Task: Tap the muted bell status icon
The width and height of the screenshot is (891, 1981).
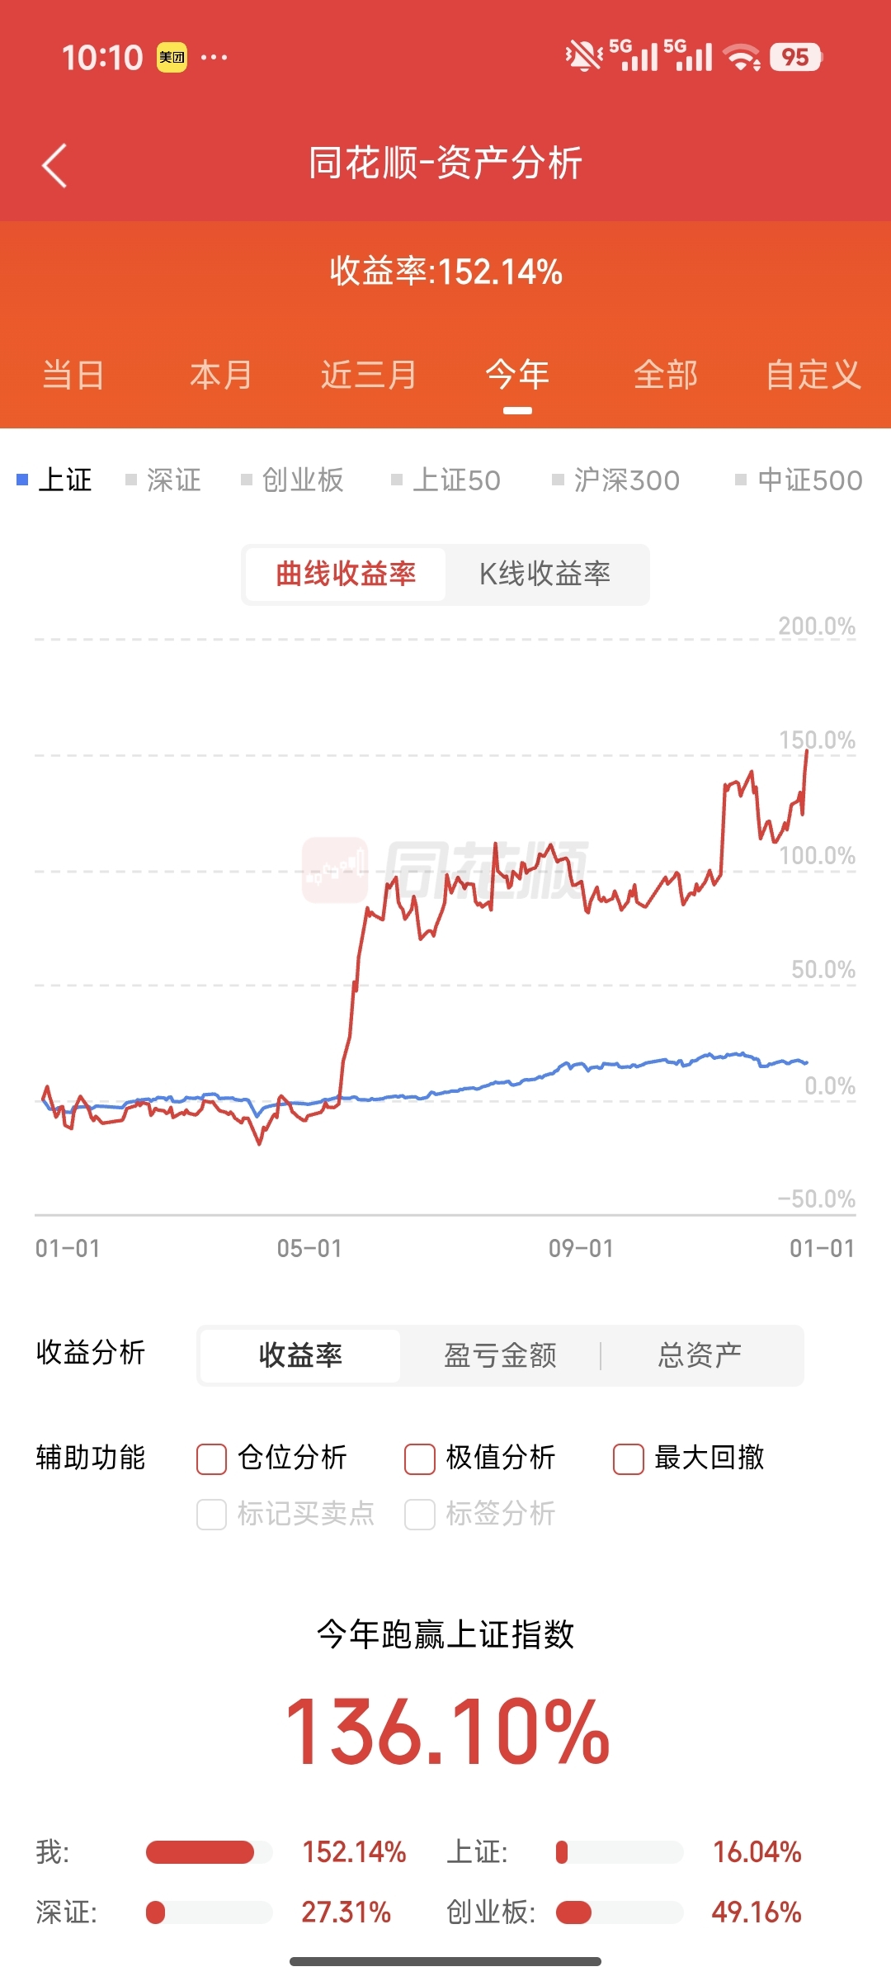Action: click(x=584, y=57)
